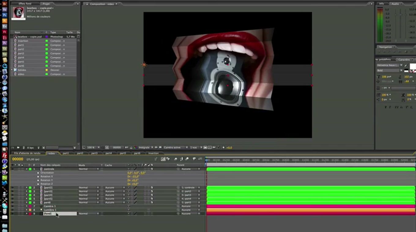The height and width of the screenshot is (232, 416).
Task: Click the composition icon of the part3 project item
Action: pyautogui.click(x=15, y=53)
